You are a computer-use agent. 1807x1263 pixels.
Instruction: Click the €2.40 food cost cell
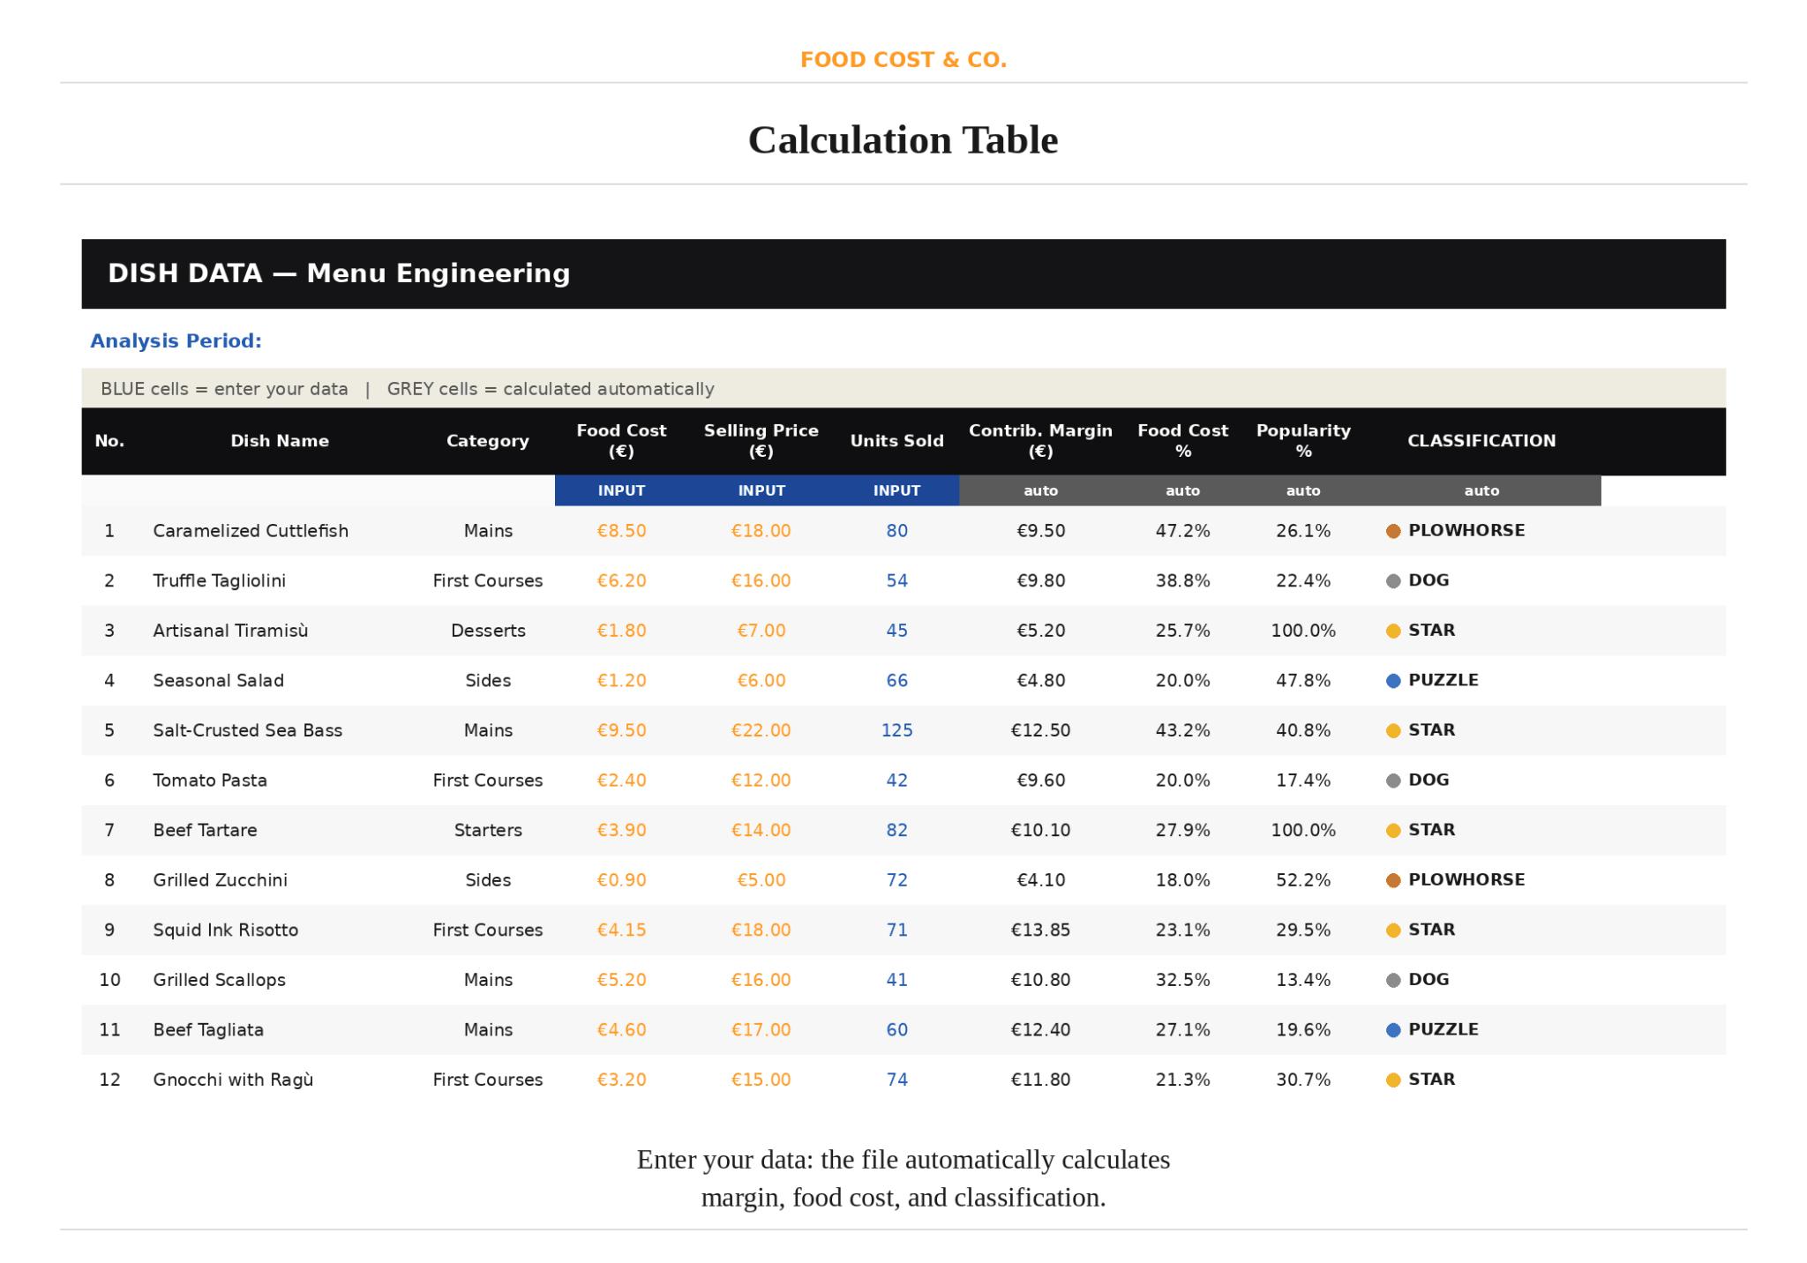click(621, 781)
